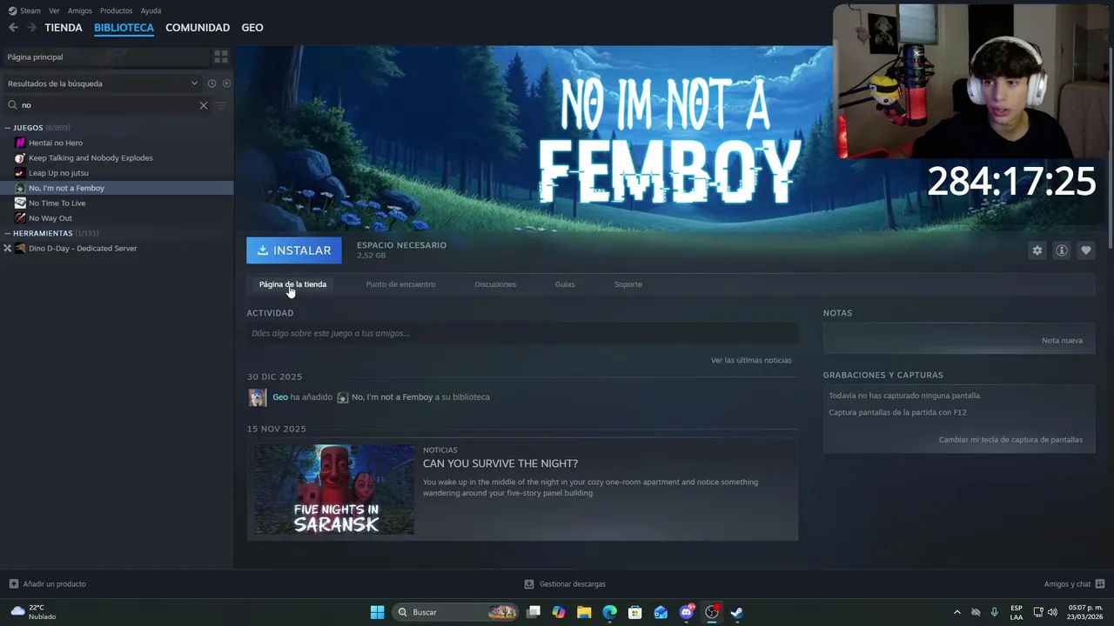
Task: Open the Ver menu
Action: click(x=54, y=10)
